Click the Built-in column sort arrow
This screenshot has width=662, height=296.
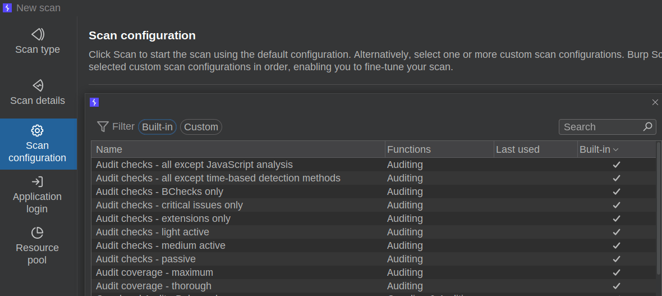click(x=615, y=149)
